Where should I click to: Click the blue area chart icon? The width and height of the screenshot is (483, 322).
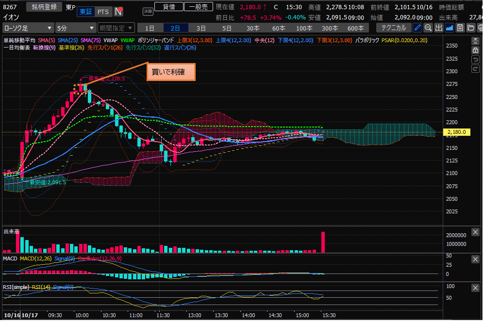(x=450, y=28)
